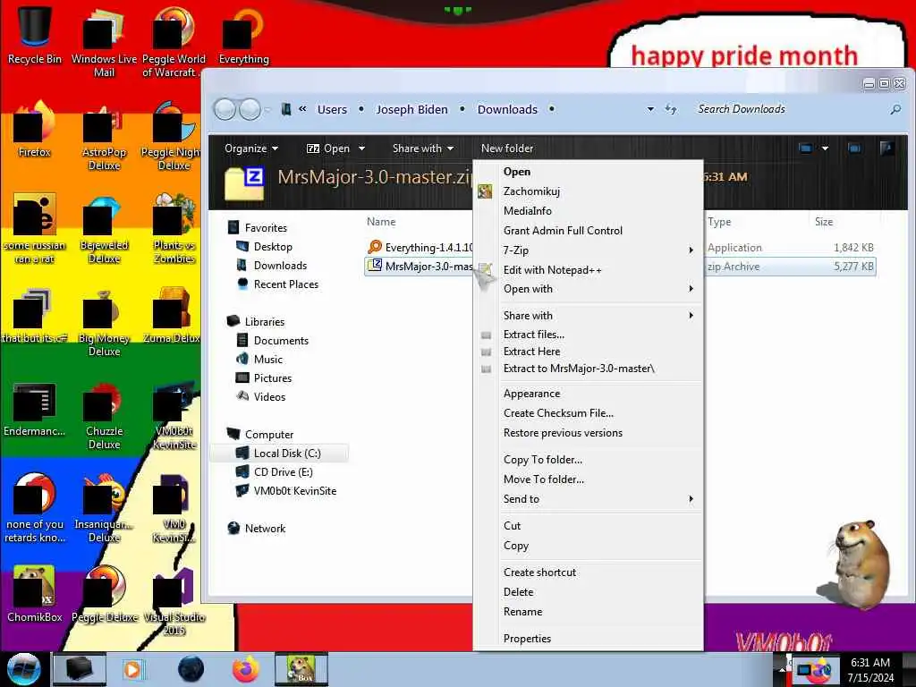This screenshot has width=916, height=687.
Task: Click the New folder button
Action: (507, 148)
